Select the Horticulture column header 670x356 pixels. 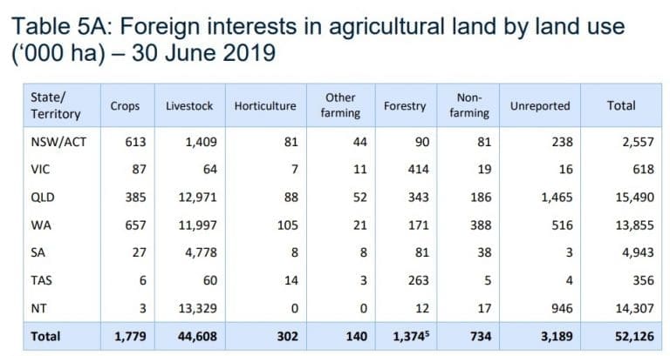tap(265, 105)
